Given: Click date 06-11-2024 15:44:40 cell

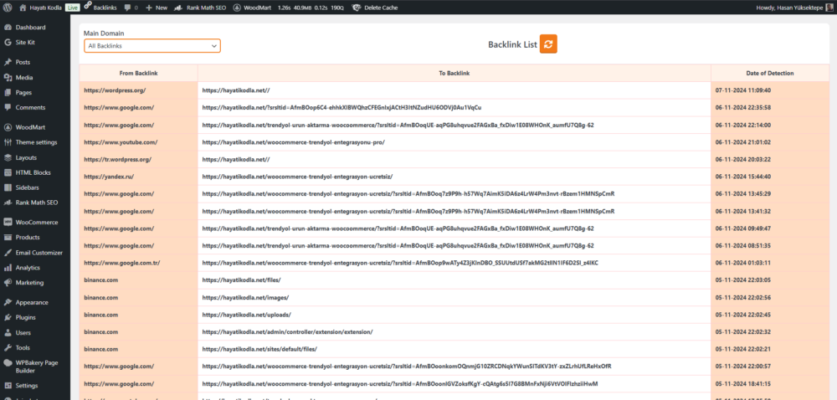Looking at the screenshot, I should tap(770, 177).
